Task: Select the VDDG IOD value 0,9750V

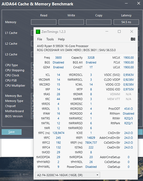Action: tap(128, 90)
